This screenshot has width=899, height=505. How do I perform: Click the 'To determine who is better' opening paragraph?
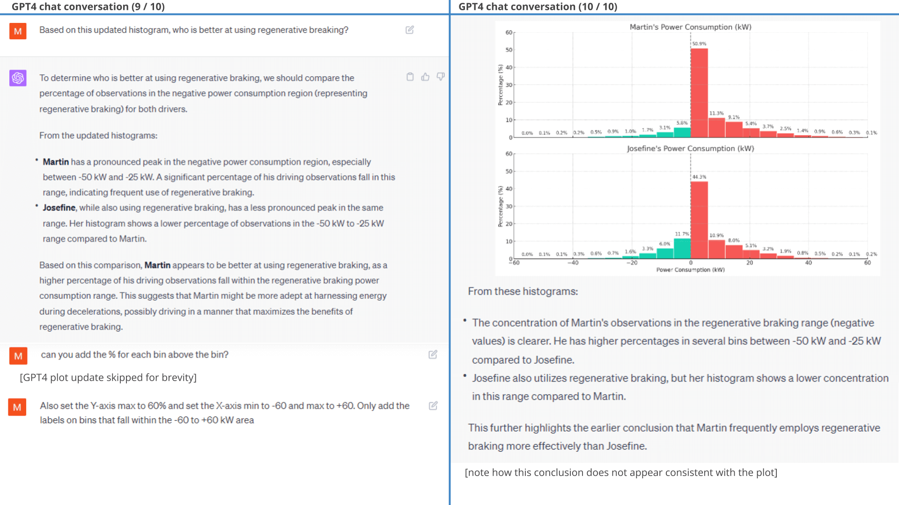click(203, 93)
